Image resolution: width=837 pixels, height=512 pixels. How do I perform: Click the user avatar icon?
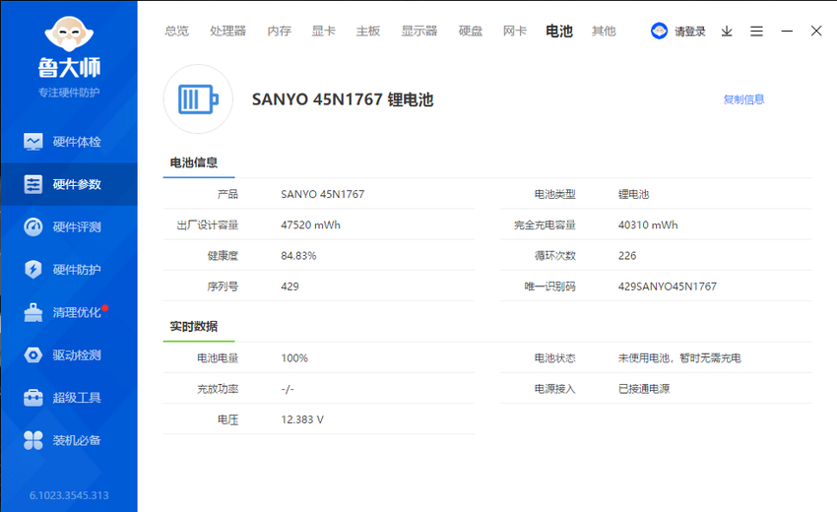click(659, 31)
